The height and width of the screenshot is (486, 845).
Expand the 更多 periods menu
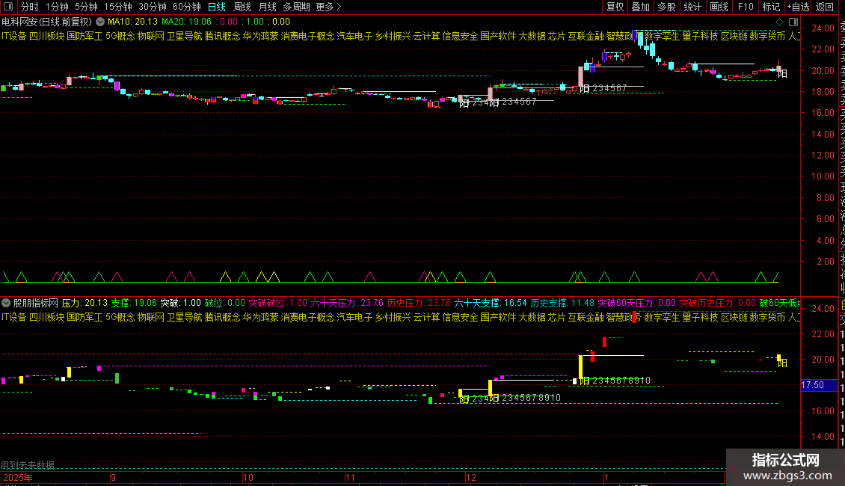tap(328, 7)
